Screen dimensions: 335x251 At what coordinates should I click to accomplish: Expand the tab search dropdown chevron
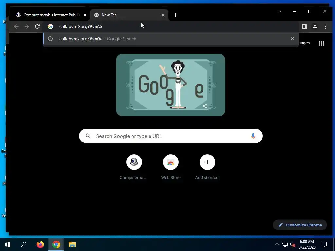(280, 11)
